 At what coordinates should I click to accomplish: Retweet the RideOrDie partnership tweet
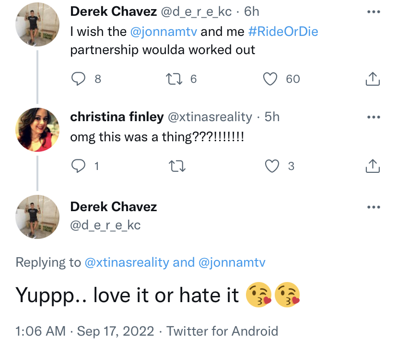coord(174,79)
